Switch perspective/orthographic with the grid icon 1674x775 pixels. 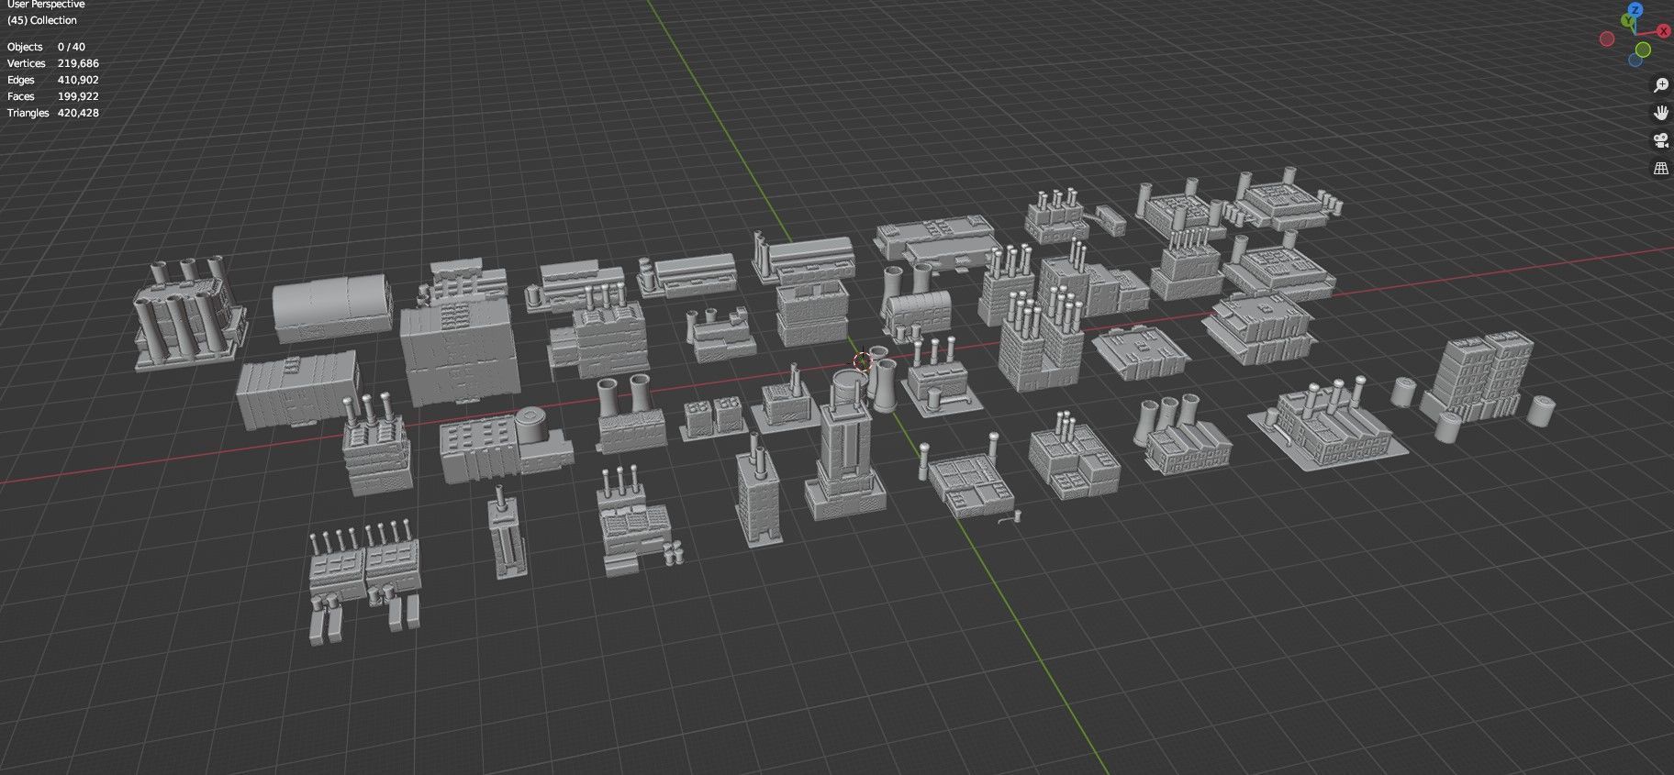point(1660,168)
